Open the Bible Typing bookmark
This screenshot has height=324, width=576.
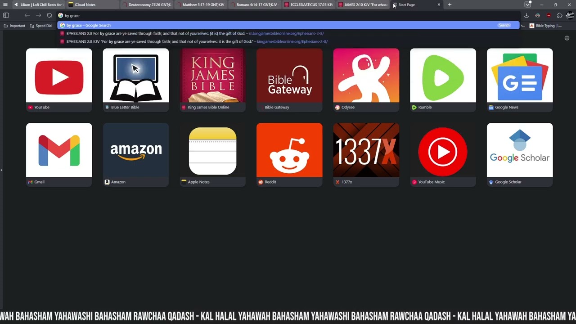(545, 26)
